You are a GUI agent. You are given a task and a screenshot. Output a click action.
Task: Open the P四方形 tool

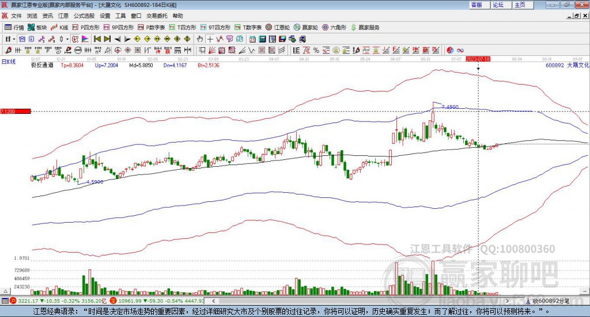click(x=86, y=27)
